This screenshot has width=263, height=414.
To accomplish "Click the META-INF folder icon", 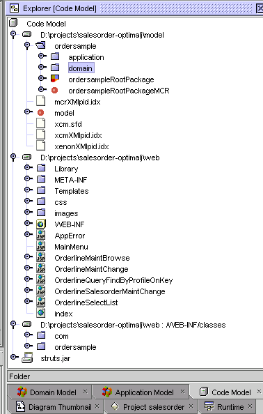I will click(41, 179).
